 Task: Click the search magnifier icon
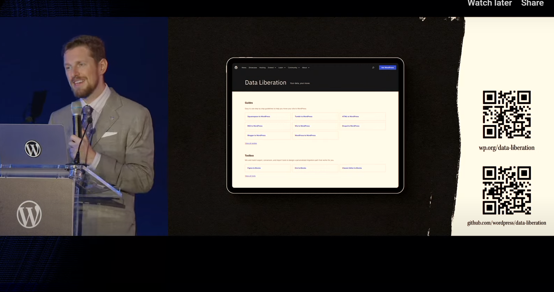[x=373, y=68]
